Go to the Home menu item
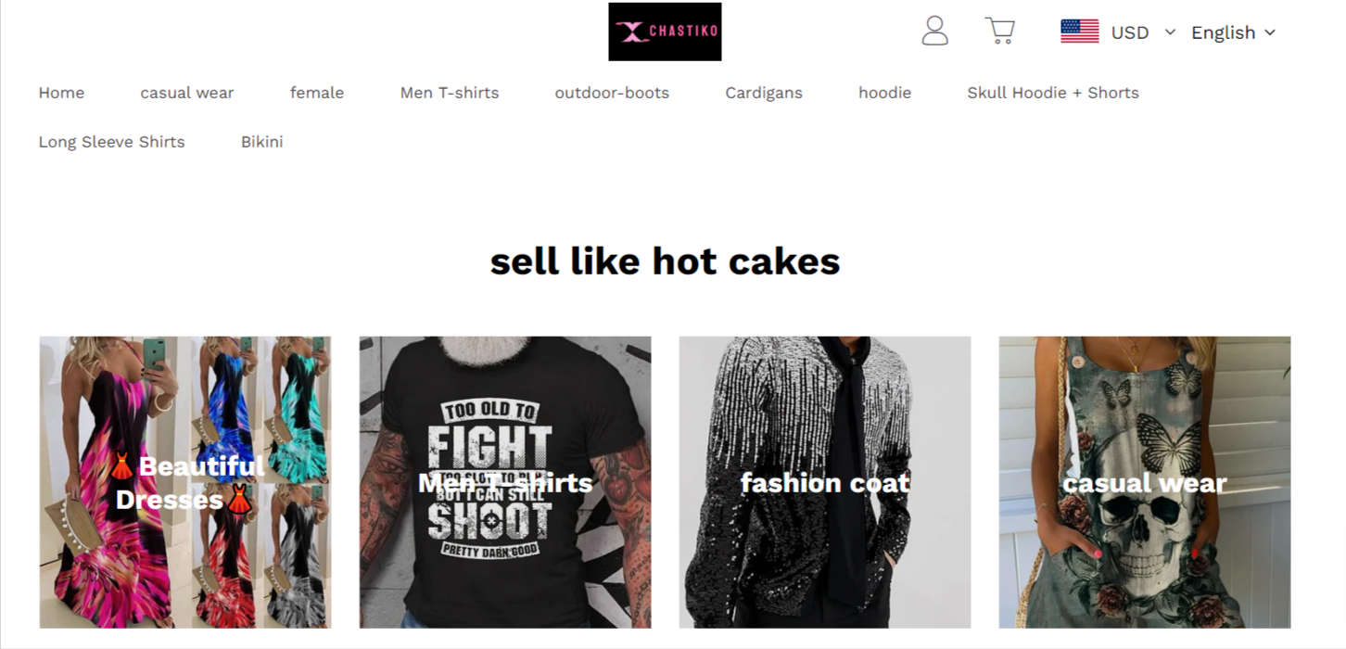1346x649 pixels. click(61, 93)
